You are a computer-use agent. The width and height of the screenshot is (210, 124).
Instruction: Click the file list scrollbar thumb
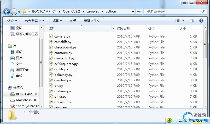click(x=205, y=44)
